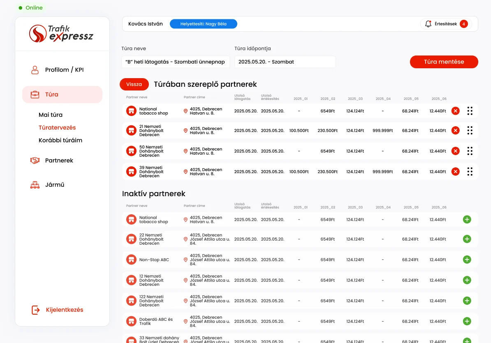
Task: Click the Doberdó ABC és Trafik name
Action: coord(156,321)
